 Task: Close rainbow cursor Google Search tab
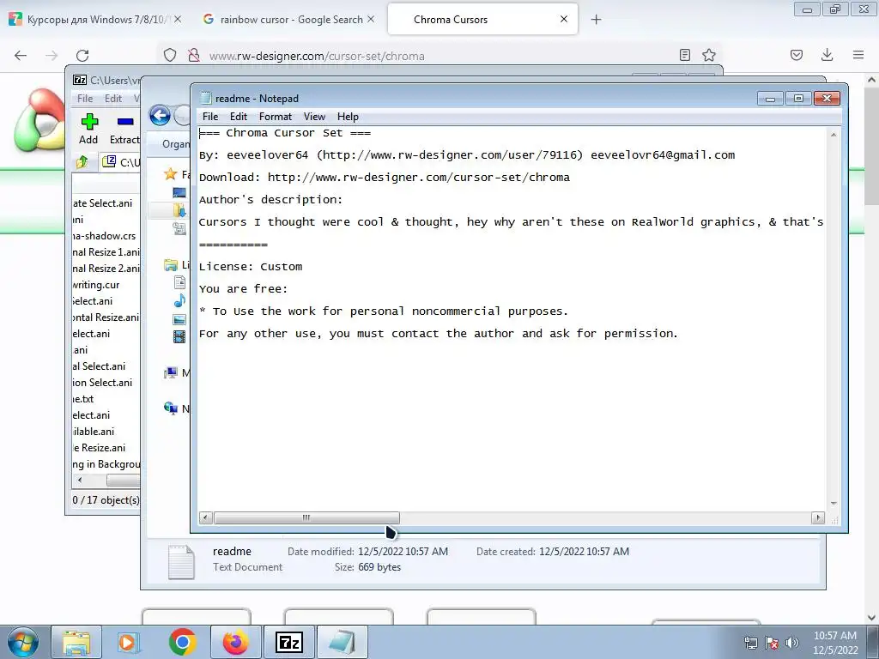(x=371, y=19)
